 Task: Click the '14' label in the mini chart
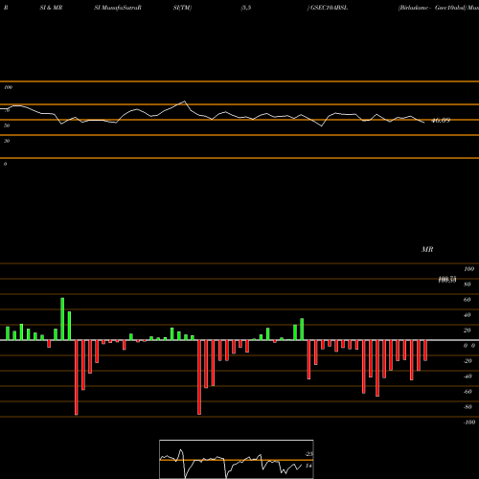click(x=308, y=466)
